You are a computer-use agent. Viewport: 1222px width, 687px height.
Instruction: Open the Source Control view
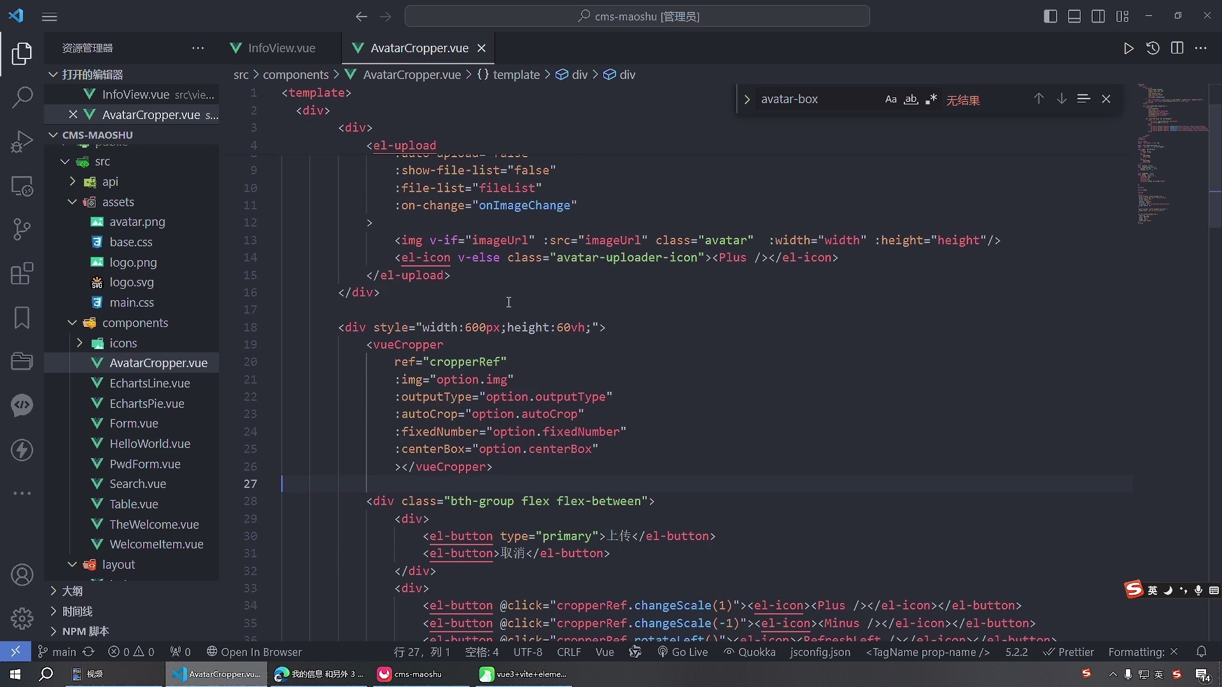(22, 229)
